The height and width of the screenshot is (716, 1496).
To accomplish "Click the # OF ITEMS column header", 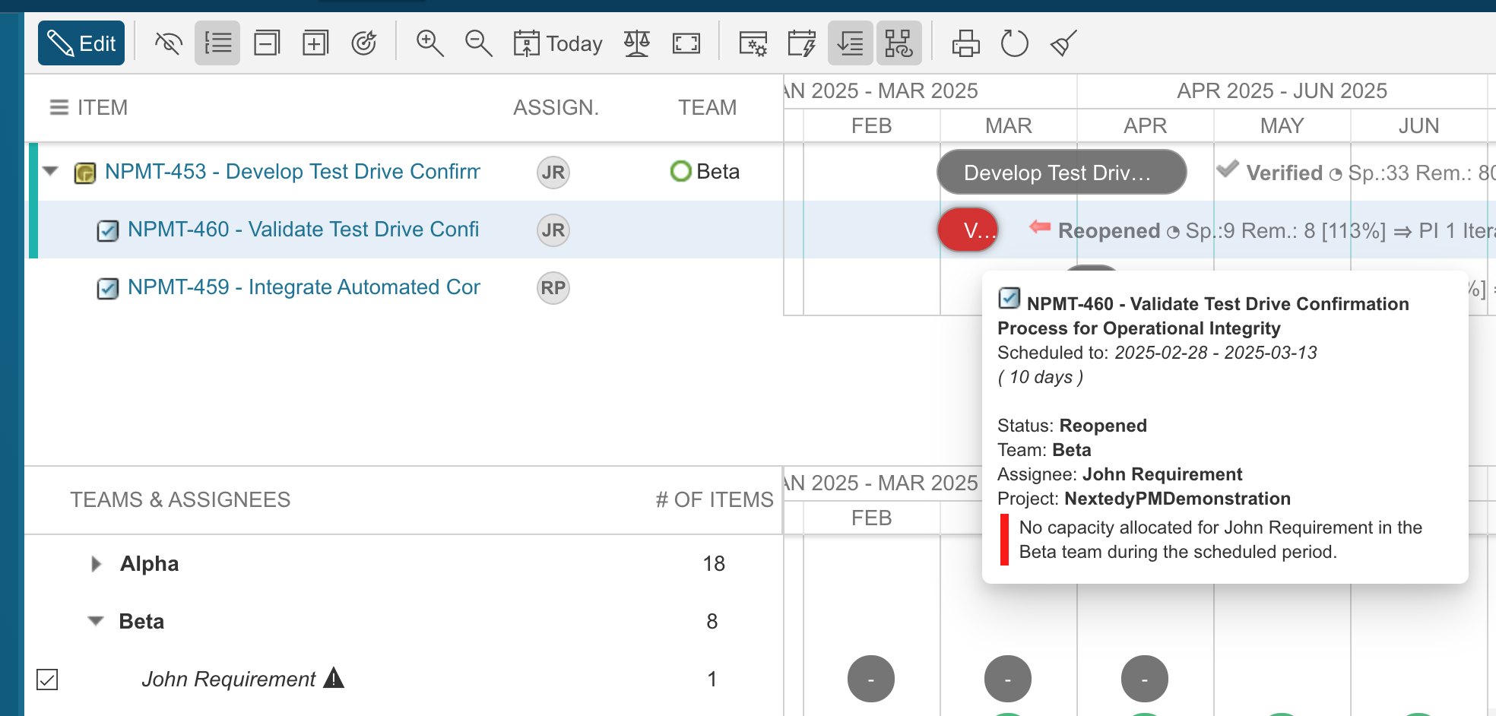I will [715, 499].
